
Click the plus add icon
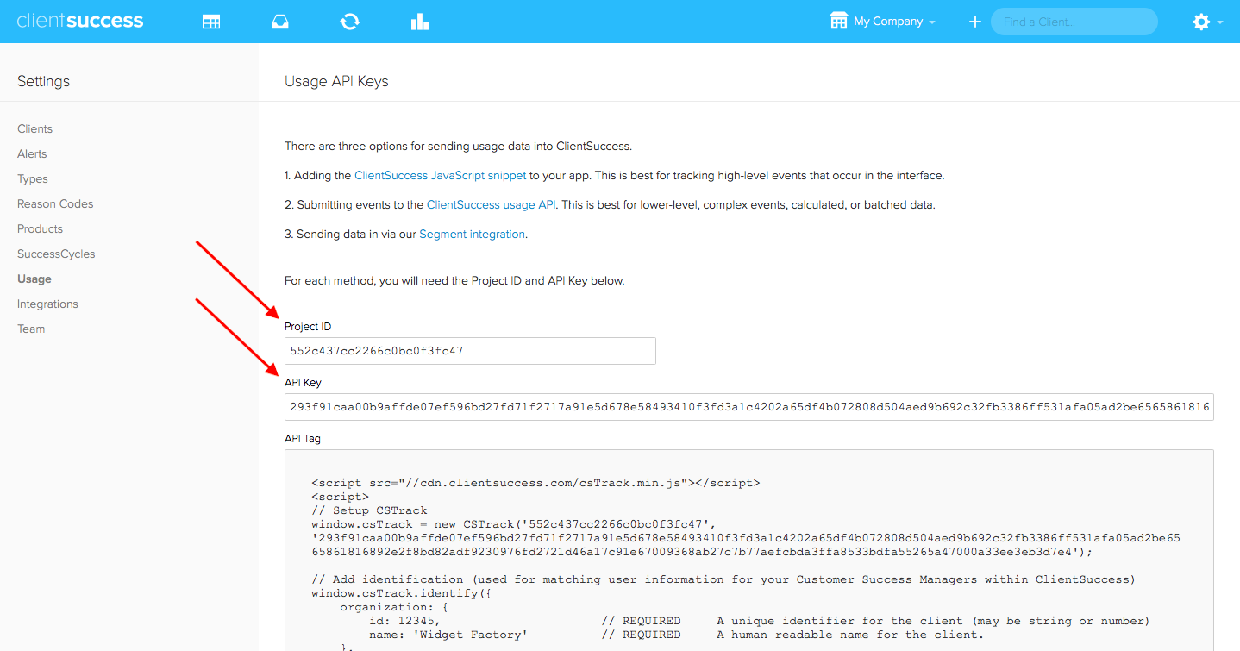[x=974, y=22]
